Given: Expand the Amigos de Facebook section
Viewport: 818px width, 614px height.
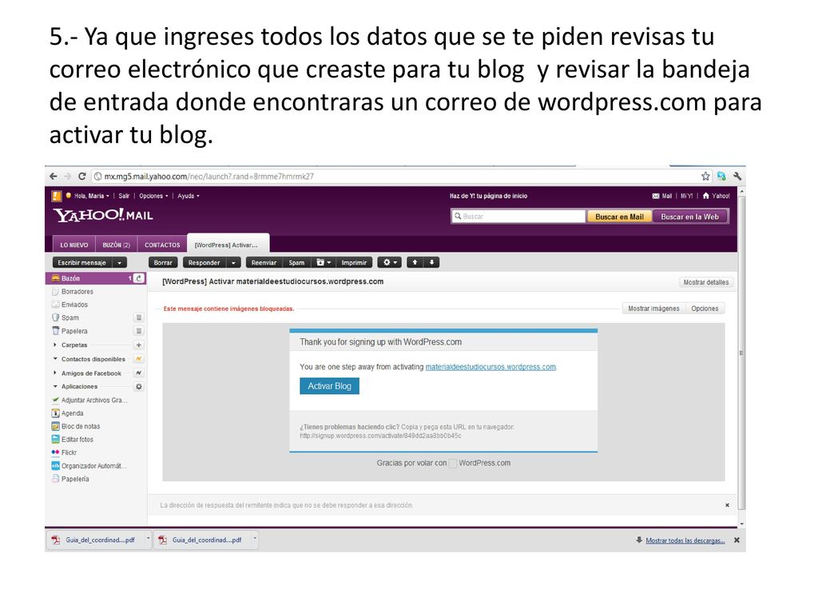Looking at the screenshot, I should (55, 373).
